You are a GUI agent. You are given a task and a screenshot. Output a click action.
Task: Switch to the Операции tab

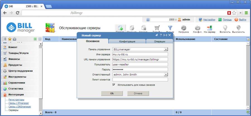click(160, 41)
